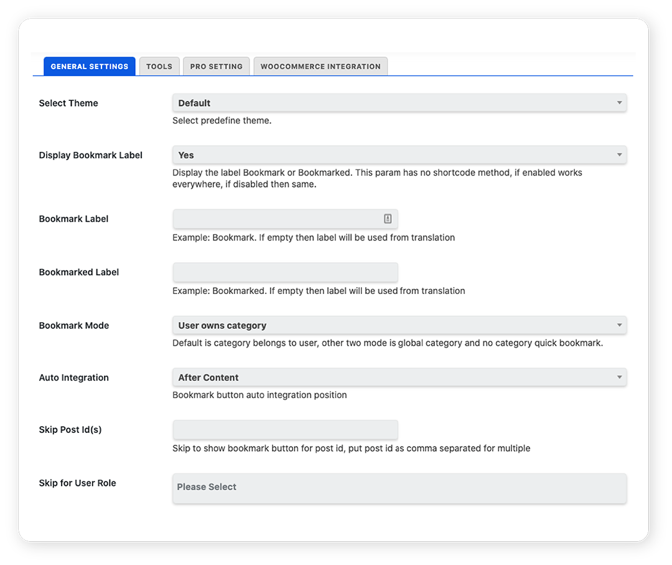Click the 'Bookmark Label' field label

(x=73, y=219)
